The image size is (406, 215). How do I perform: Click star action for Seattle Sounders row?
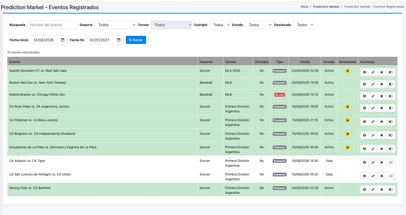pos(382,72)
